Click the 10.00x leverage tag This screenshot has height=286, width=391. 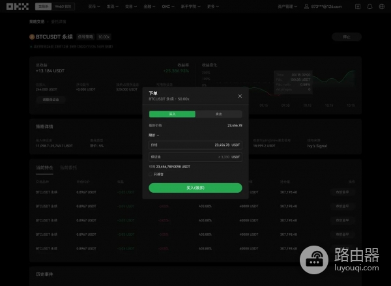pyautogui.click(x=104, y=37)
